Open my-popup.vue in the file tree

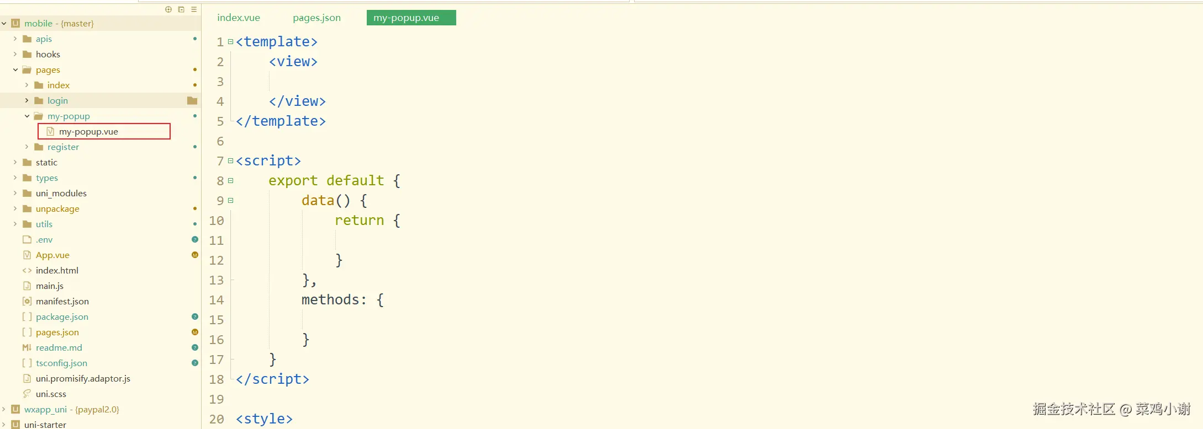tap(88, 131)
